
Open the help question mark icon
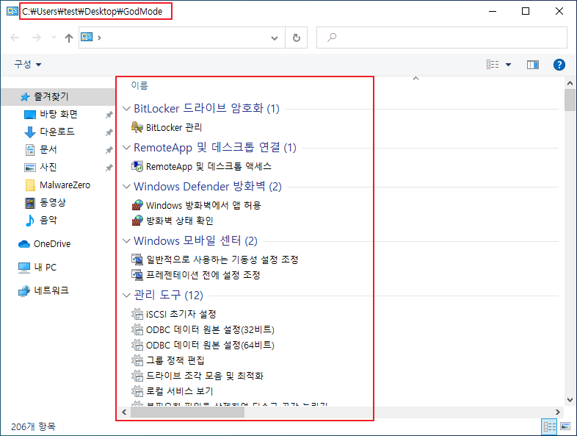pyautogui.click(x=559, y=65)
